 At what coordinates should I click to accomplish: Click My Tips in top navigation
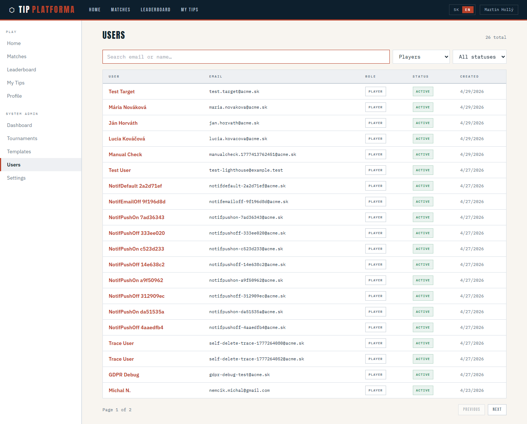pyautogui.click(x=189, y=10)
